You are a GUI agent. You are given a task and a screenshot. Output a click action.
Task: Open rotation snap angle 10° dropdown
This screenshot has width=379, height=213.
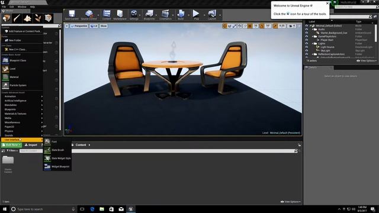click(268, 26)
